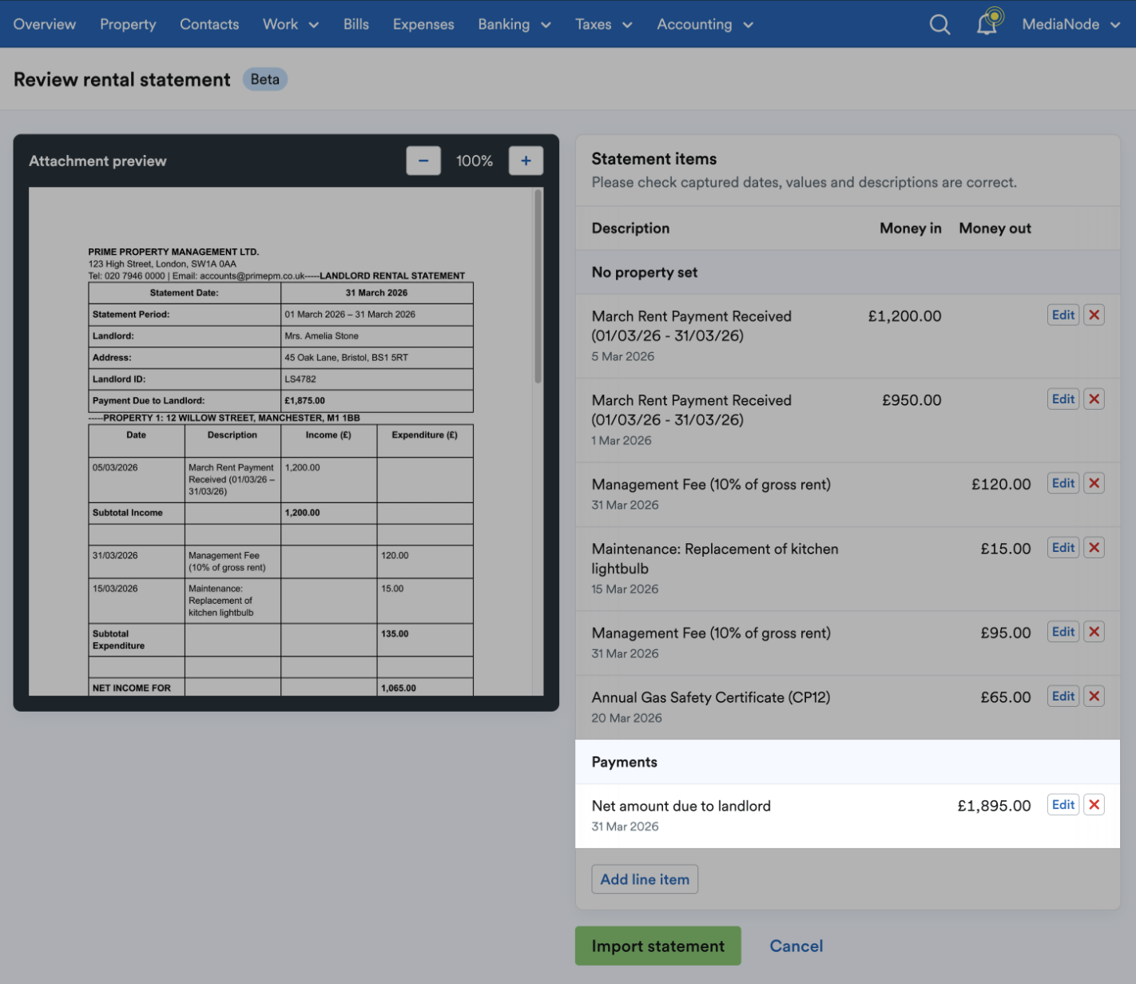Edit the £1,200.00 March Rent item

[x=1063, y=315]
